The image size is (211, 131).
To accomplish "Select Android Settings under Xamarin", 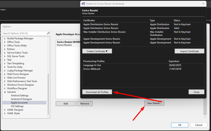I will tap(20, 96).
